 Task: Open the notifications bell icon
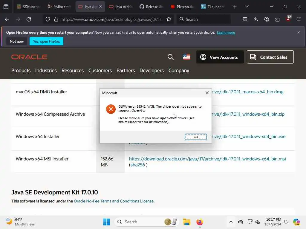286,222
